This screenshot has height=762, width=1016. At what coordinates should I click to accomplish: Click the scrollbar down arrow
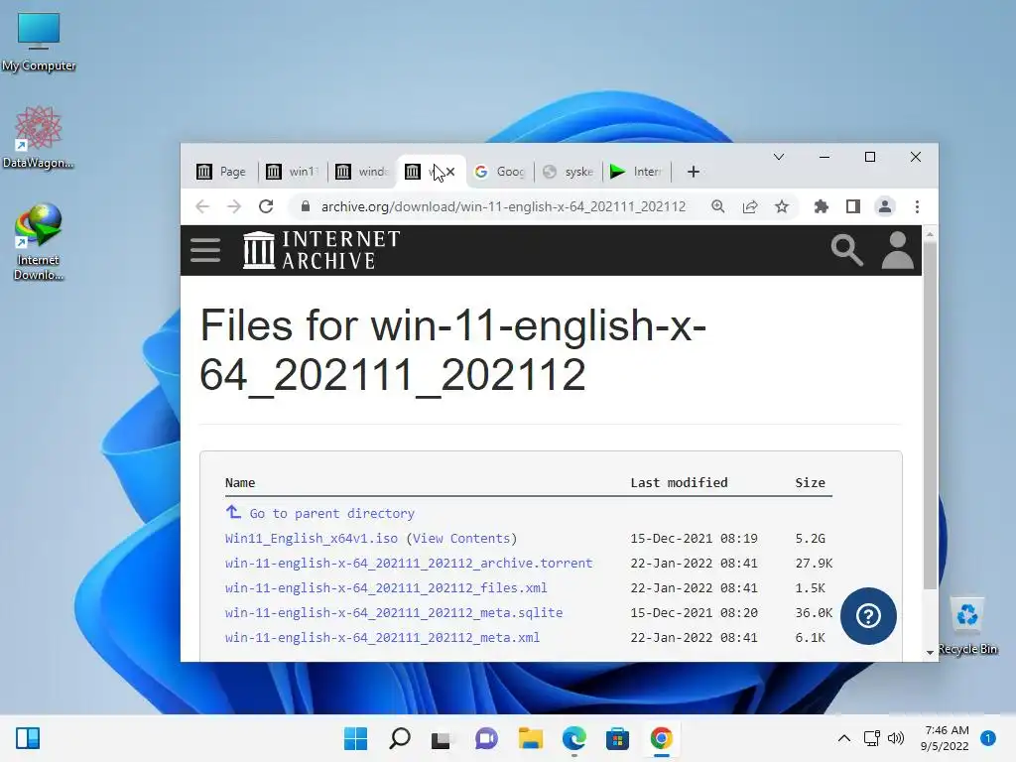click(930, 653)
